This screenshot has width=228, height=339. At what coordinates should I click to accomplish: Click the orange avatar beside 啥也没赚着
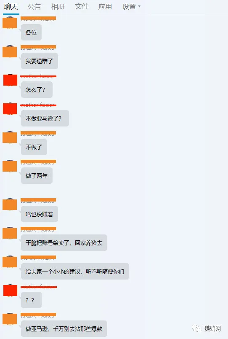(x=10, y=204)
